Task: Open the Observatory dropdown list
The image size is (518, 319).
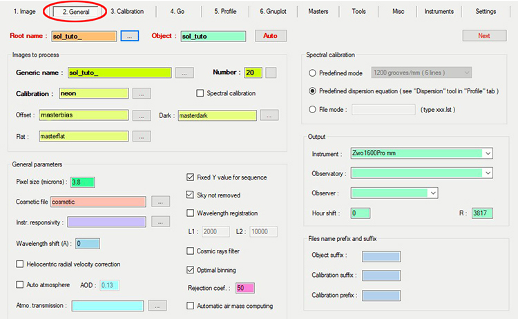Action: (488, 173)
